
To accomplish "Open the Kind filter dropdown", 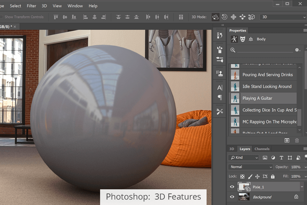I will click(244, 158).
